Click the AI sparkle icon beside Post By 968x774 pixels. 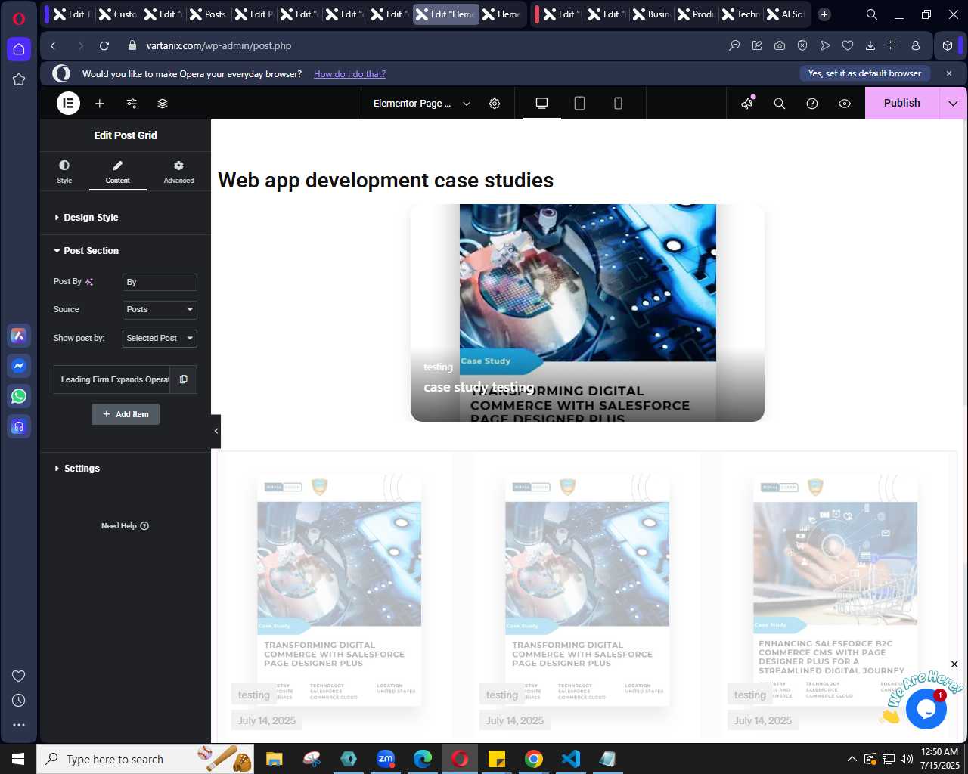pos(89,282)
